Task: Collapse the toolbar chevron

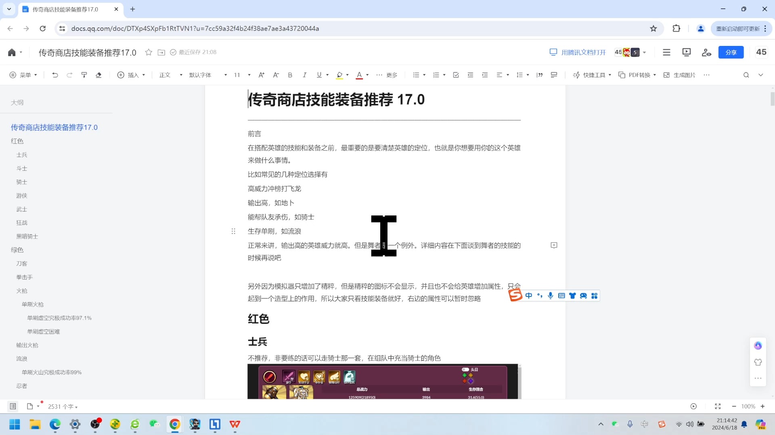Action: click(761, 75)
